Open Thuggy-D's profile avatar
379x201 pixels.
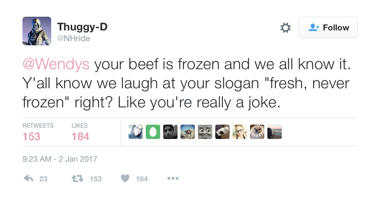[37, 31]
